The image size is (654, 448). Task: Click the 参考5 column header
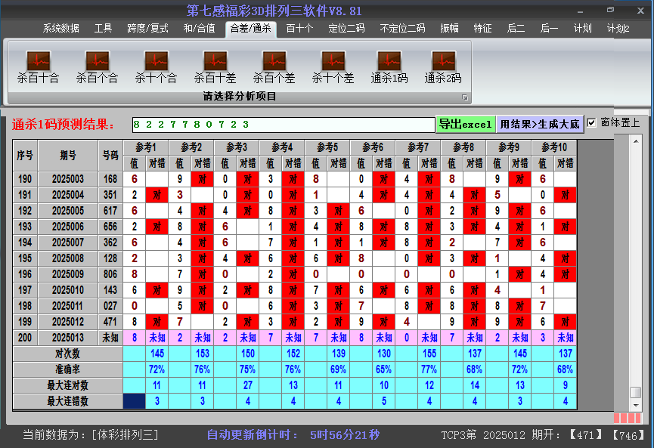(x=327, y=147)
